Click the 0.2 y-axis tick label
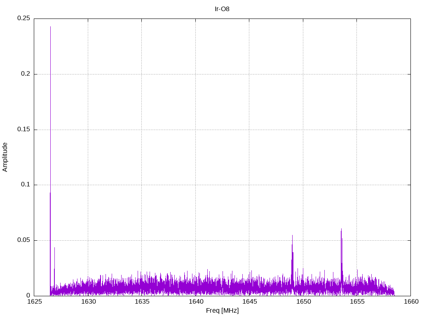This screenshot has width=422, height=316. (25, 74)
